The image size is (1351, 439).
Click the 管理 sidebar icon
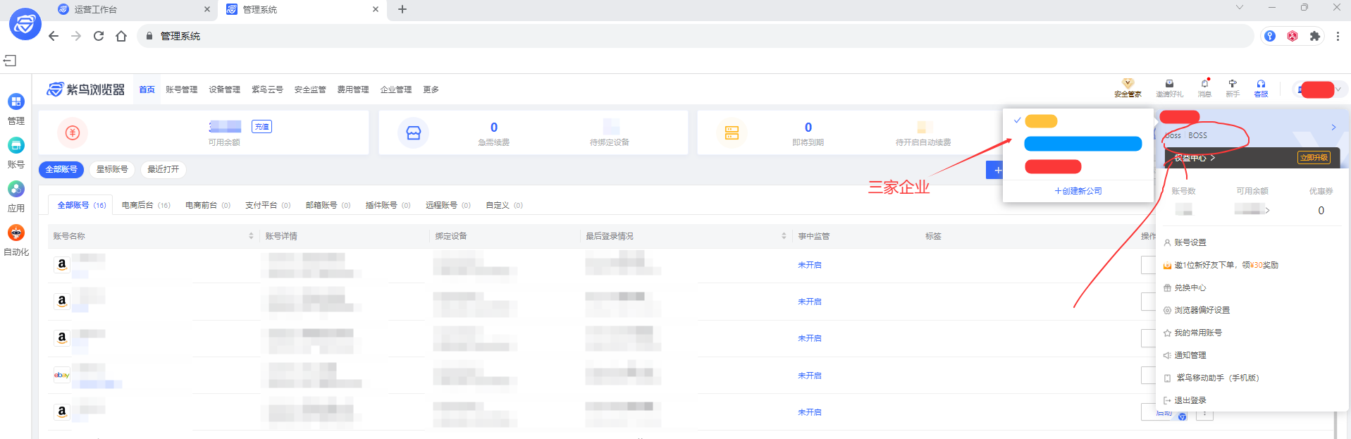point(16,102)
